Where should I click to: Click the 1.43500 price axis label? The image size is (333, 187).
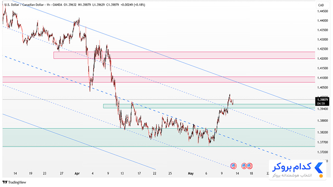[322, 30]
